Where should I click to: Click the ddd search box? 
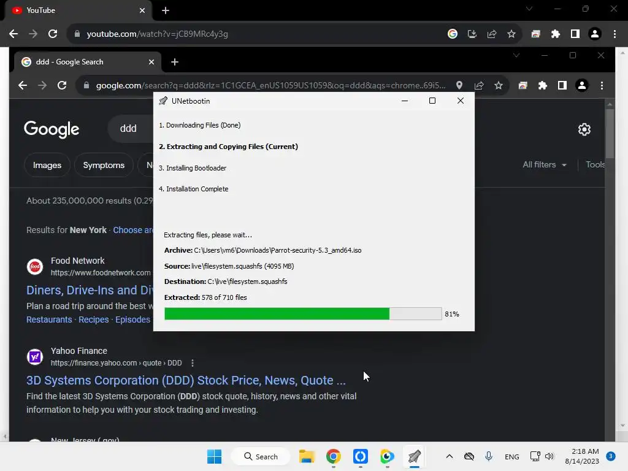tap(131, 129)
